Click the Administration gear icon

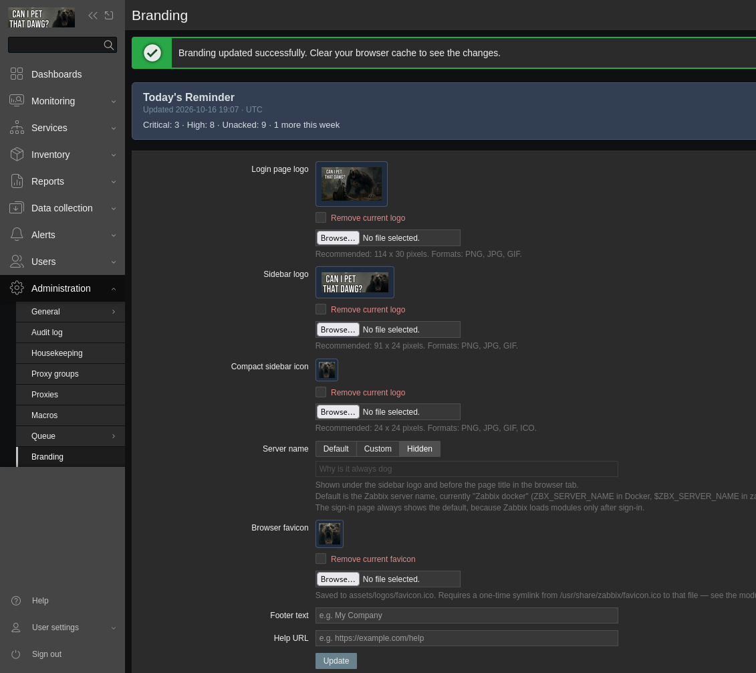[x=17, y=288]
